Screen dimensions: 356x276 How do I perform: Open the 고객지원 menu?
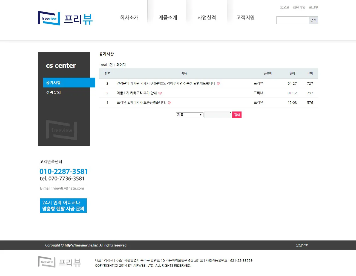(x=245, y=17)
